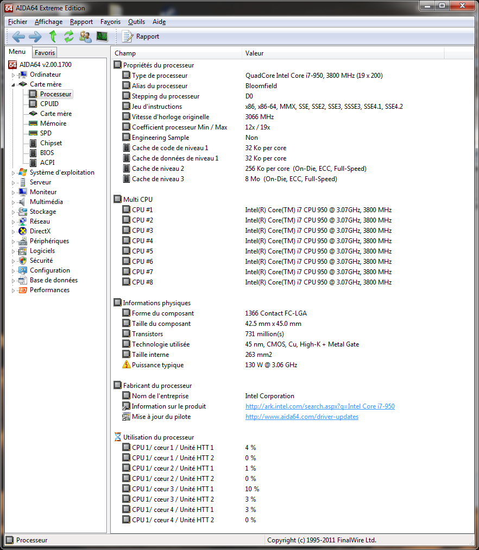Click the DirectX yellow X icon
This screenshot has height=550, width=479.
(x=23, y=231)
